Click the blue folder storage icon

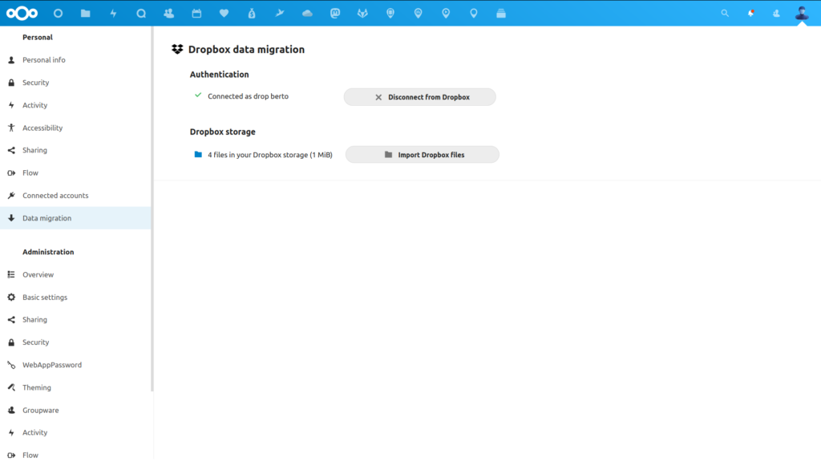pyautogui.click(x=198, y=155)
